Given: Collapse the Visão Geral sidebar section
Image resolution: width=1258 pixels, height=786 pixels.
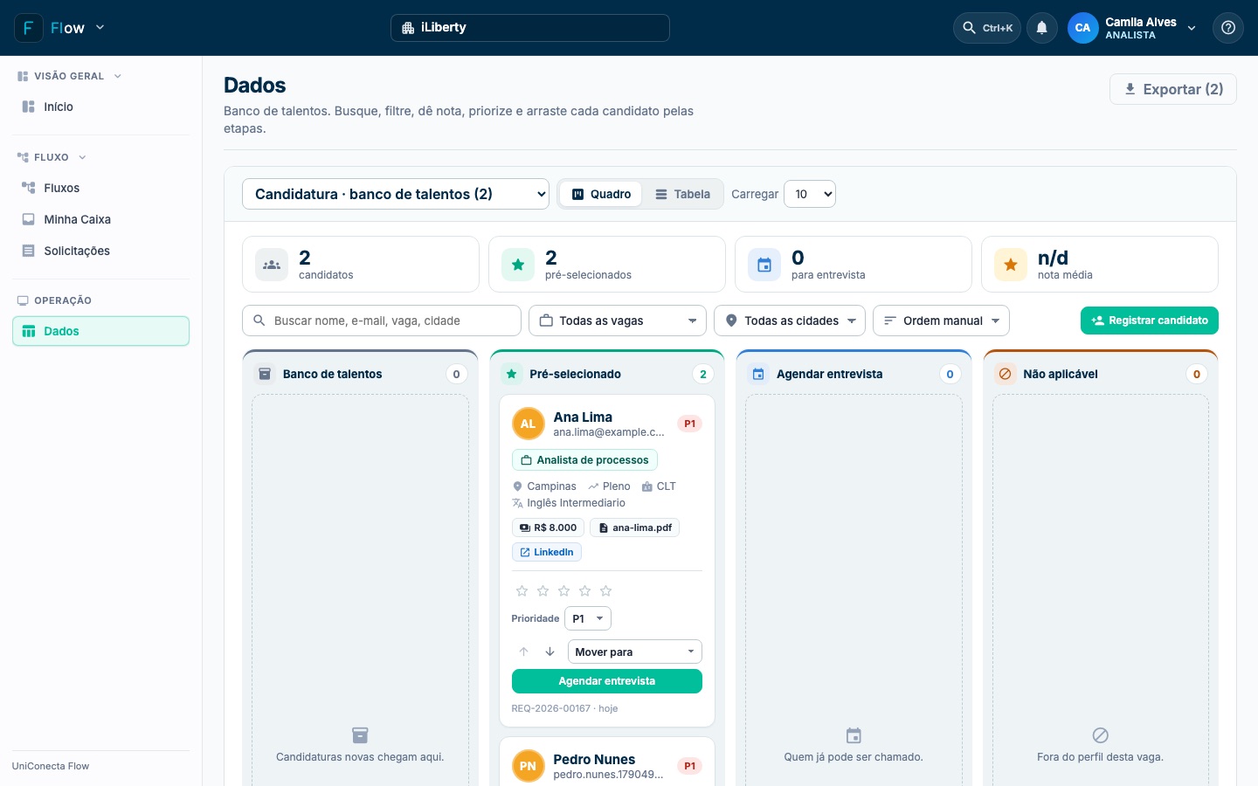Looking at the screenshot, I should tap(70, 76).
